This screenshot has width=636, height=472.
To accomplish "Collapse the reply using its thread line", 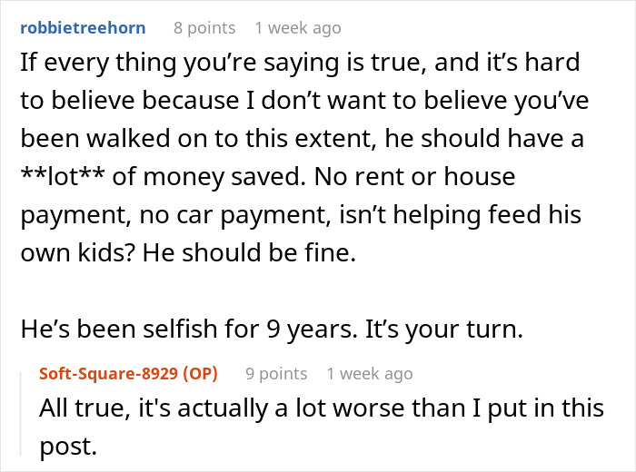I will [25, 413].
